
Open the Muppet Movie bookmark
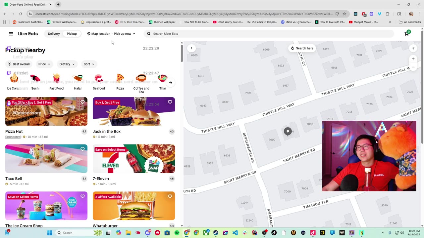pyautogui.click(x=363, y=22)
